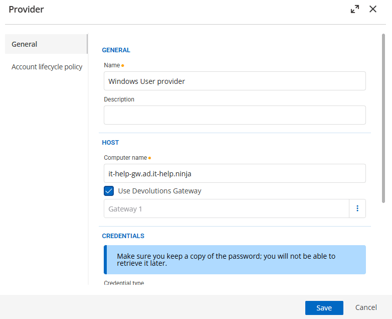Click the blue password copy warning banner
The height and width of the screenshot is (319, 392).
click(235, 260)
